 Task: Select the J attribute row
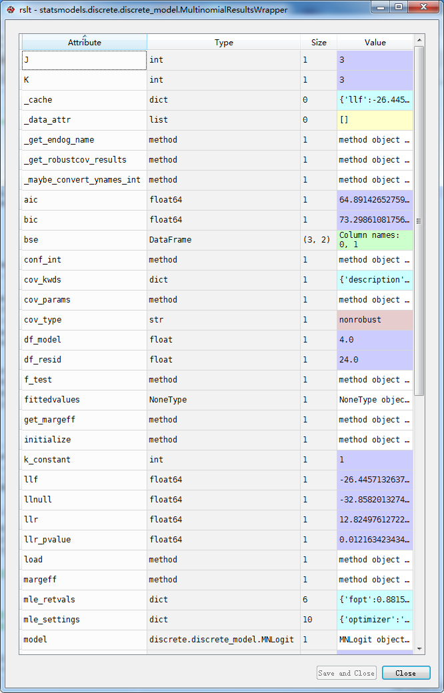point(84,60)
